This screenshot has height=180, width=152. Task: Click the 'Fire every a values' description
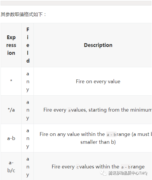pyautogui.click(x=98, y=110)
